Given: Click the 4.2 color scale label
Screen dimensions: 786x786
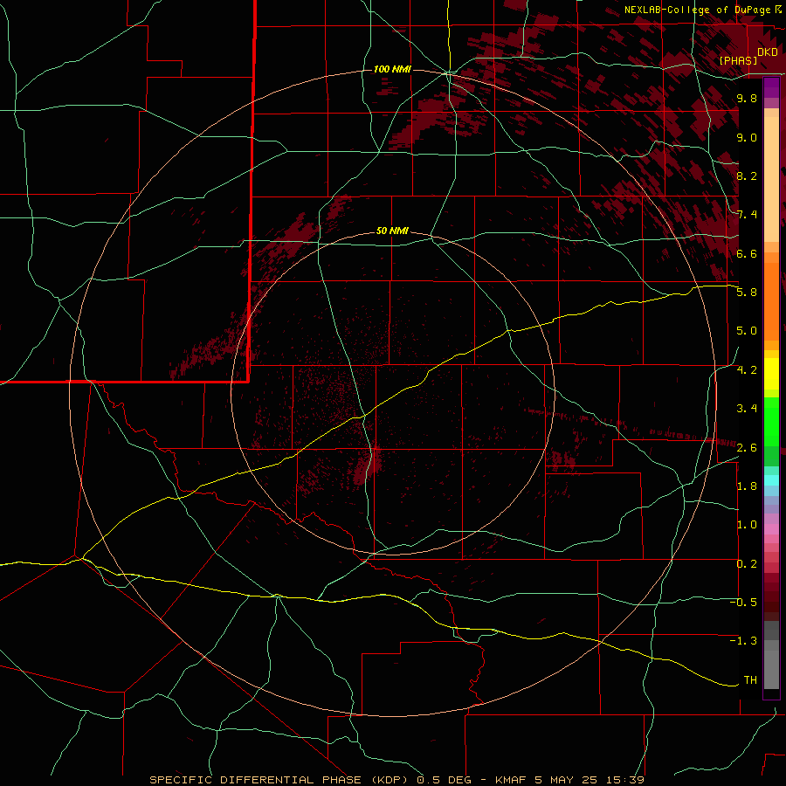Looking at the screenshot, I should [x=747, y=370].
